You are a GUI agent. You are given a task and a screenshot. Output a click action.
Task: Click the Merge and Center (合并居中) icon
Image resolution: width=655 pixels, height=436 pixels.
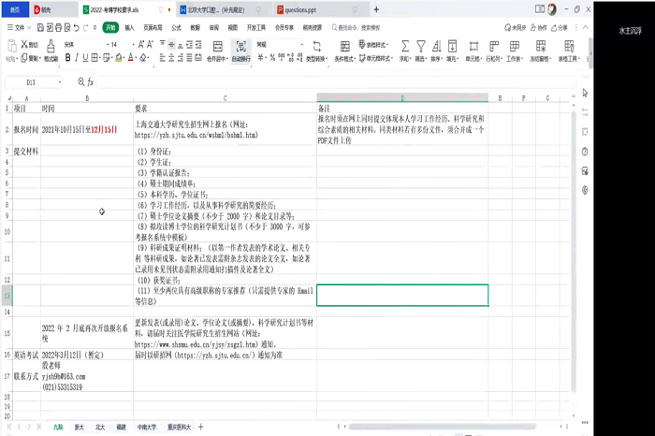click(216, 45)
